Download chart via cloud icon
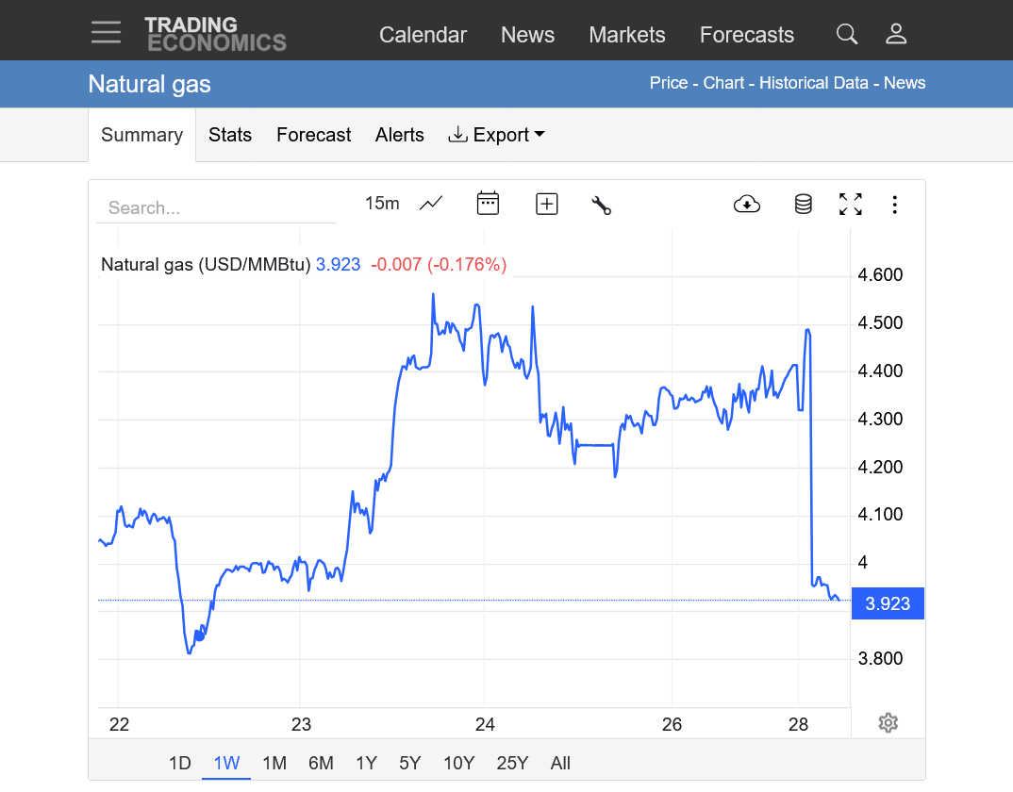1013x792 pixels. (747, 204)
